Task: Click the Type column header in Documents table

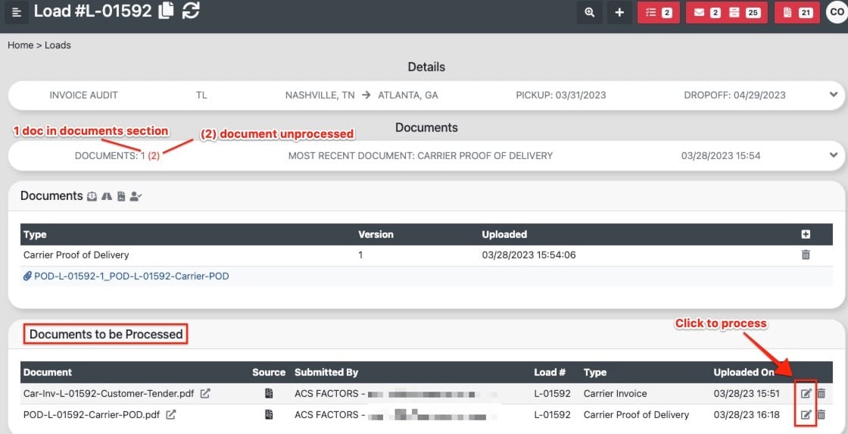Action: coord(35,234)
